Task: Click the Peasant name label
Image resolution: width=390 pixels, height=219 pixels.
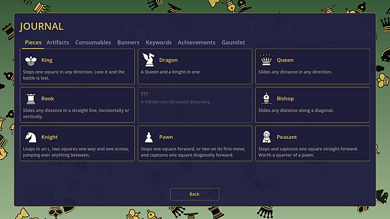Action: 287,137
